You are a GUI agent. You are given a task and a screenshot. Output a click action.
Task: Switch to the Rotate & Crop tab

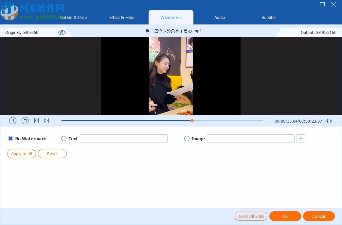tap(73, 17)
